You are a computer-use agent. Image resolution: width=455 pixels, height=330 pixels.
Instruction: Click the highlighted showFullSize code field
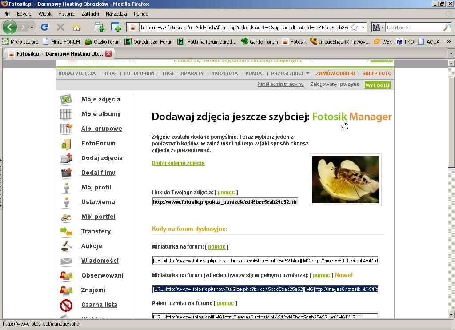tap(265, 289)
